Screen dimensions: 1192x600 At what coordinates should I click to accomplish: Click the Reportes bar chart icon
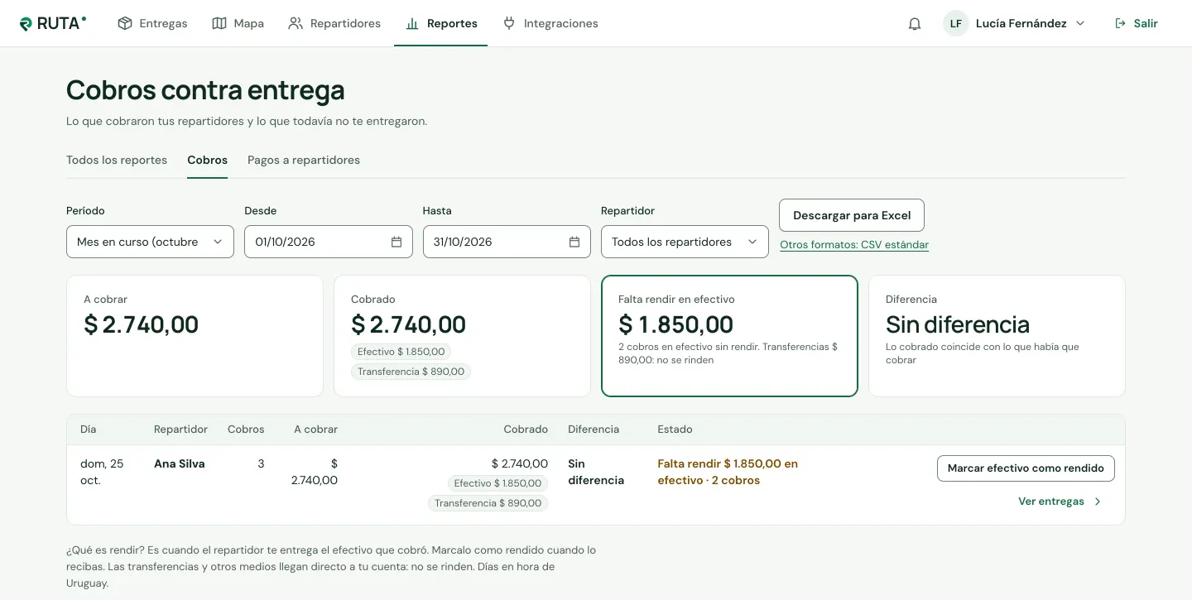[412, 23]
